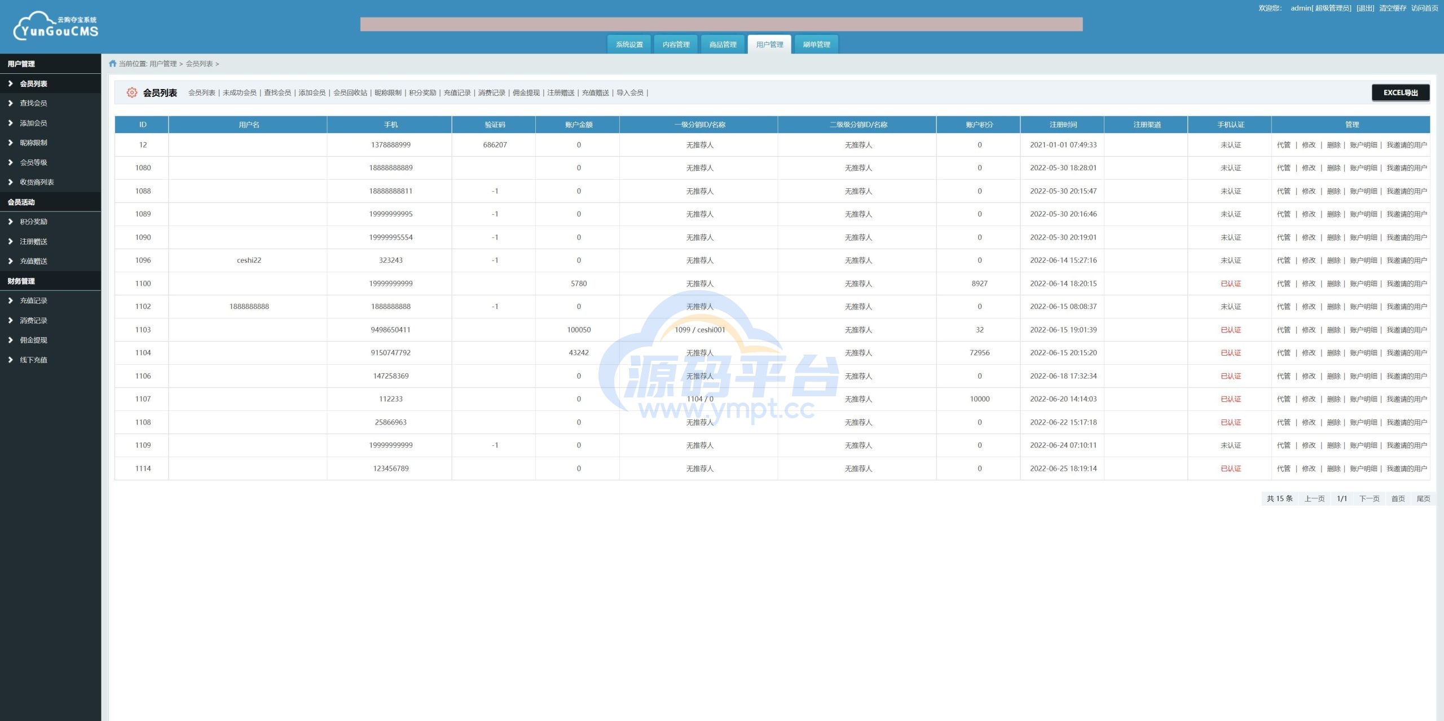Click the chevron icon next to 收货商列表
This screenshot has width=1444, height=721.
10,182
